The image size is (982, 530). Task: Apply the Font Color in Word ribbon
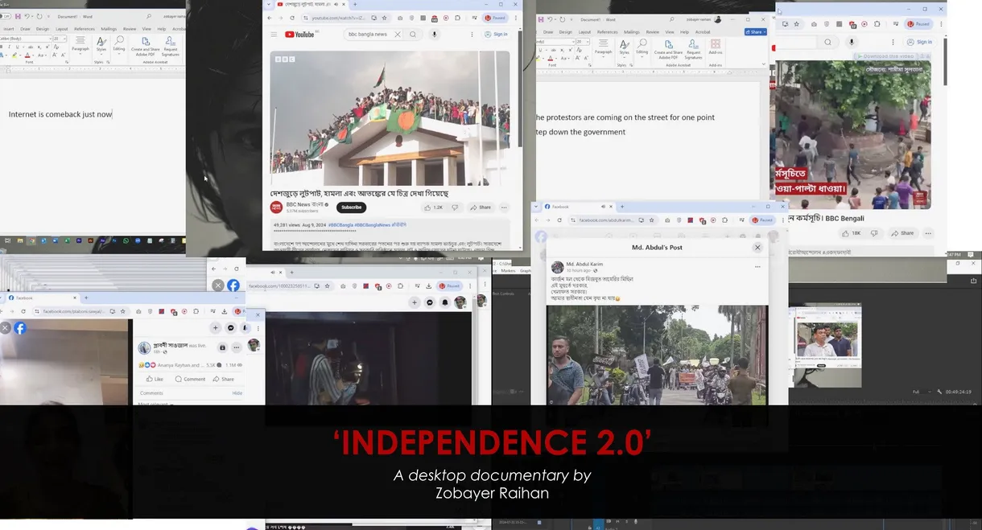(x=27, y=54)
